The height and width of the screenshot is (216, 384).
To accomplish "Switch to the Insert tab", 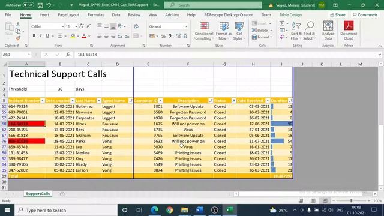I will click(44, 15).
